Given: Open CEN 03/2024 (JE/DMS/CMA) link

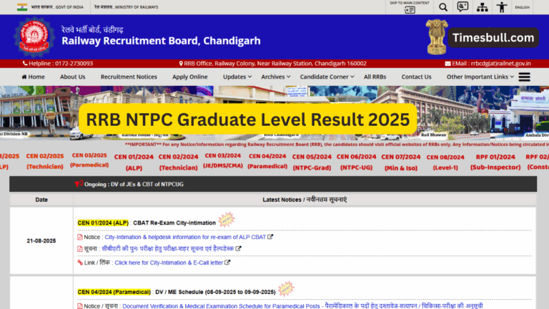Looking at the screenshot, I should (223, 160).
